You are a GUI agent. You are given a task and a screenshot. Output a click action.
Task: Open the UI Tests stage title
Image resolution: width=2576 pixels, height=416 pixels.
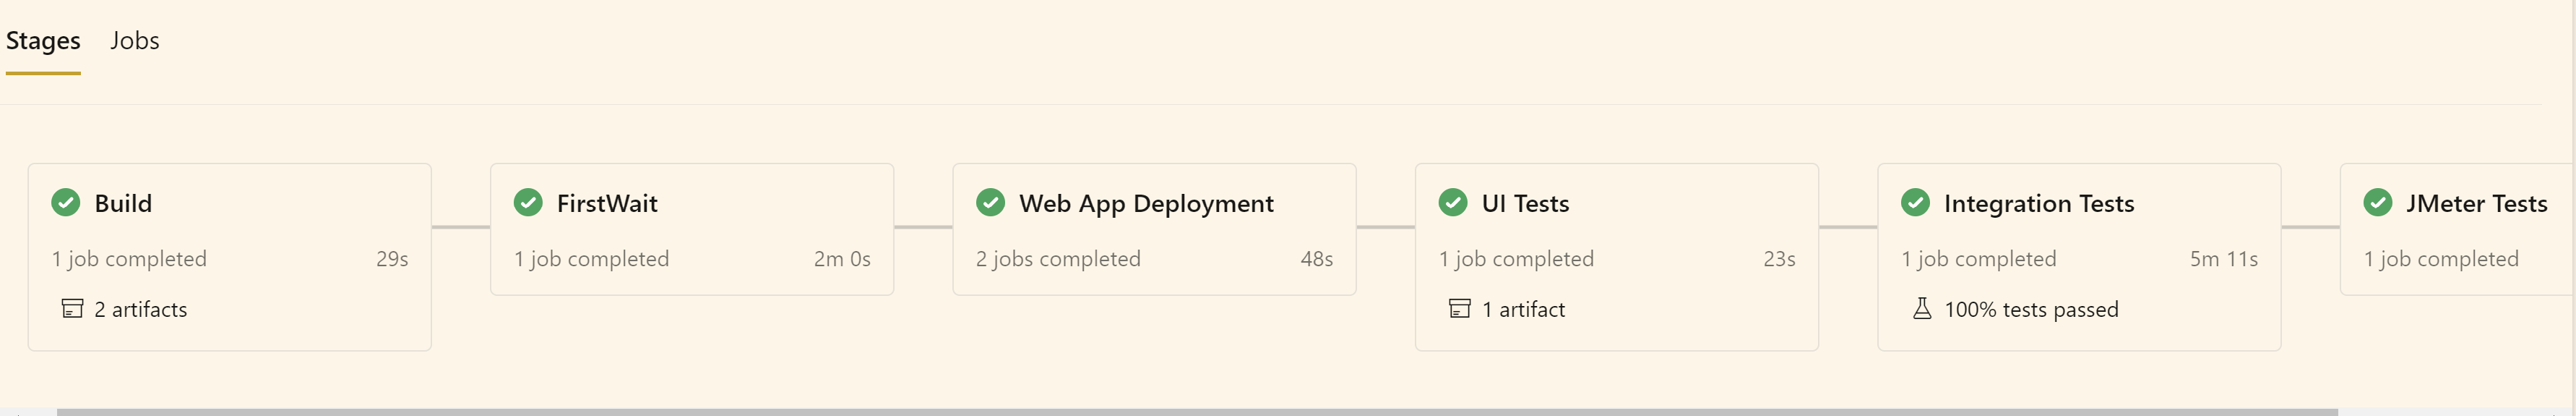point(1525,203)
